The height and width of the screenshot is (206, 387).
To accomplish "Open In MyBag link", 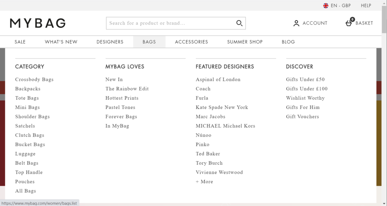I will click(x=117, y=126).
